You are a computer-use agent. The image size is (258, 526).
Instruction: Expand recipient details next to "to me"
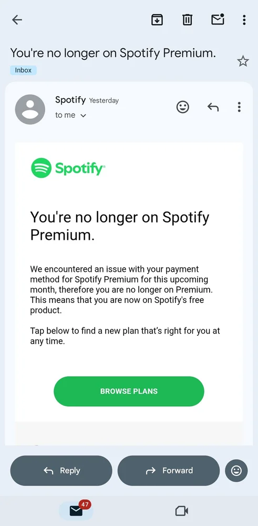84,116
